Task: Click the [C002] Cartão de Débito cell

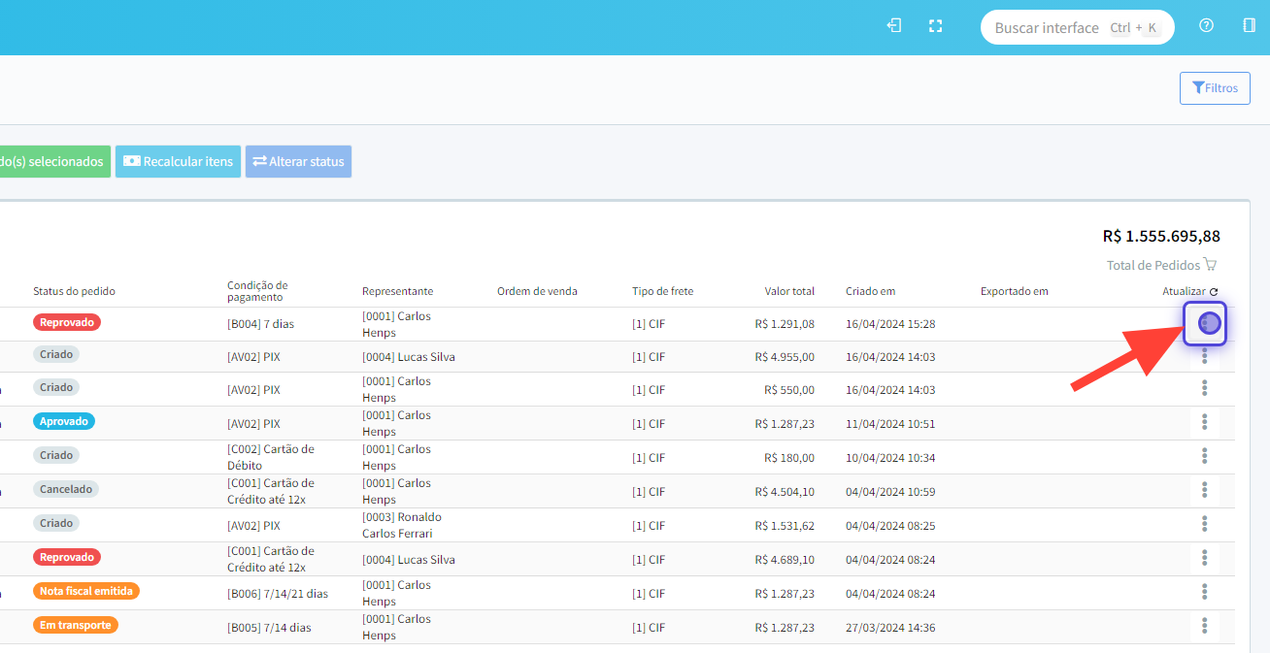Action: tap(271, 457)
